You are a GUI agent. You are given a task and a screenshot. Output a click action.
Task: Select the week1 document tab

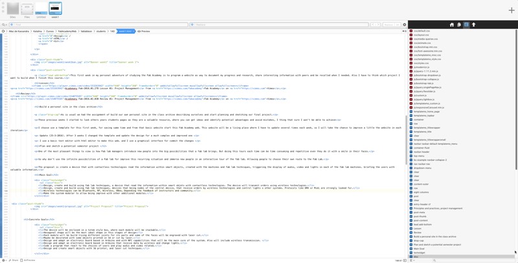point(55,9)
